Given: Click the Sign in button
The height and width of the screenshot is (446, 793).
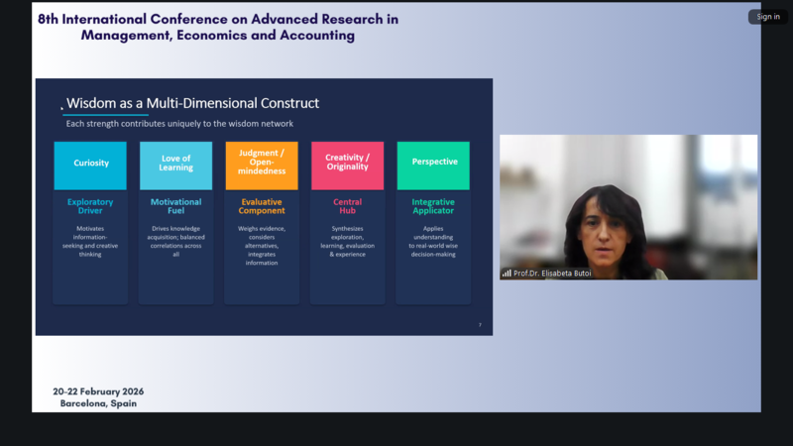Looking at the screenshot, I should coord(768,17).
